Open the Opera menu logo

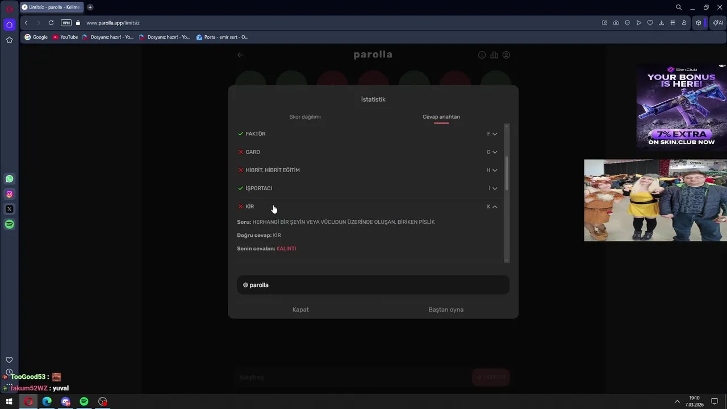[9, 9]
